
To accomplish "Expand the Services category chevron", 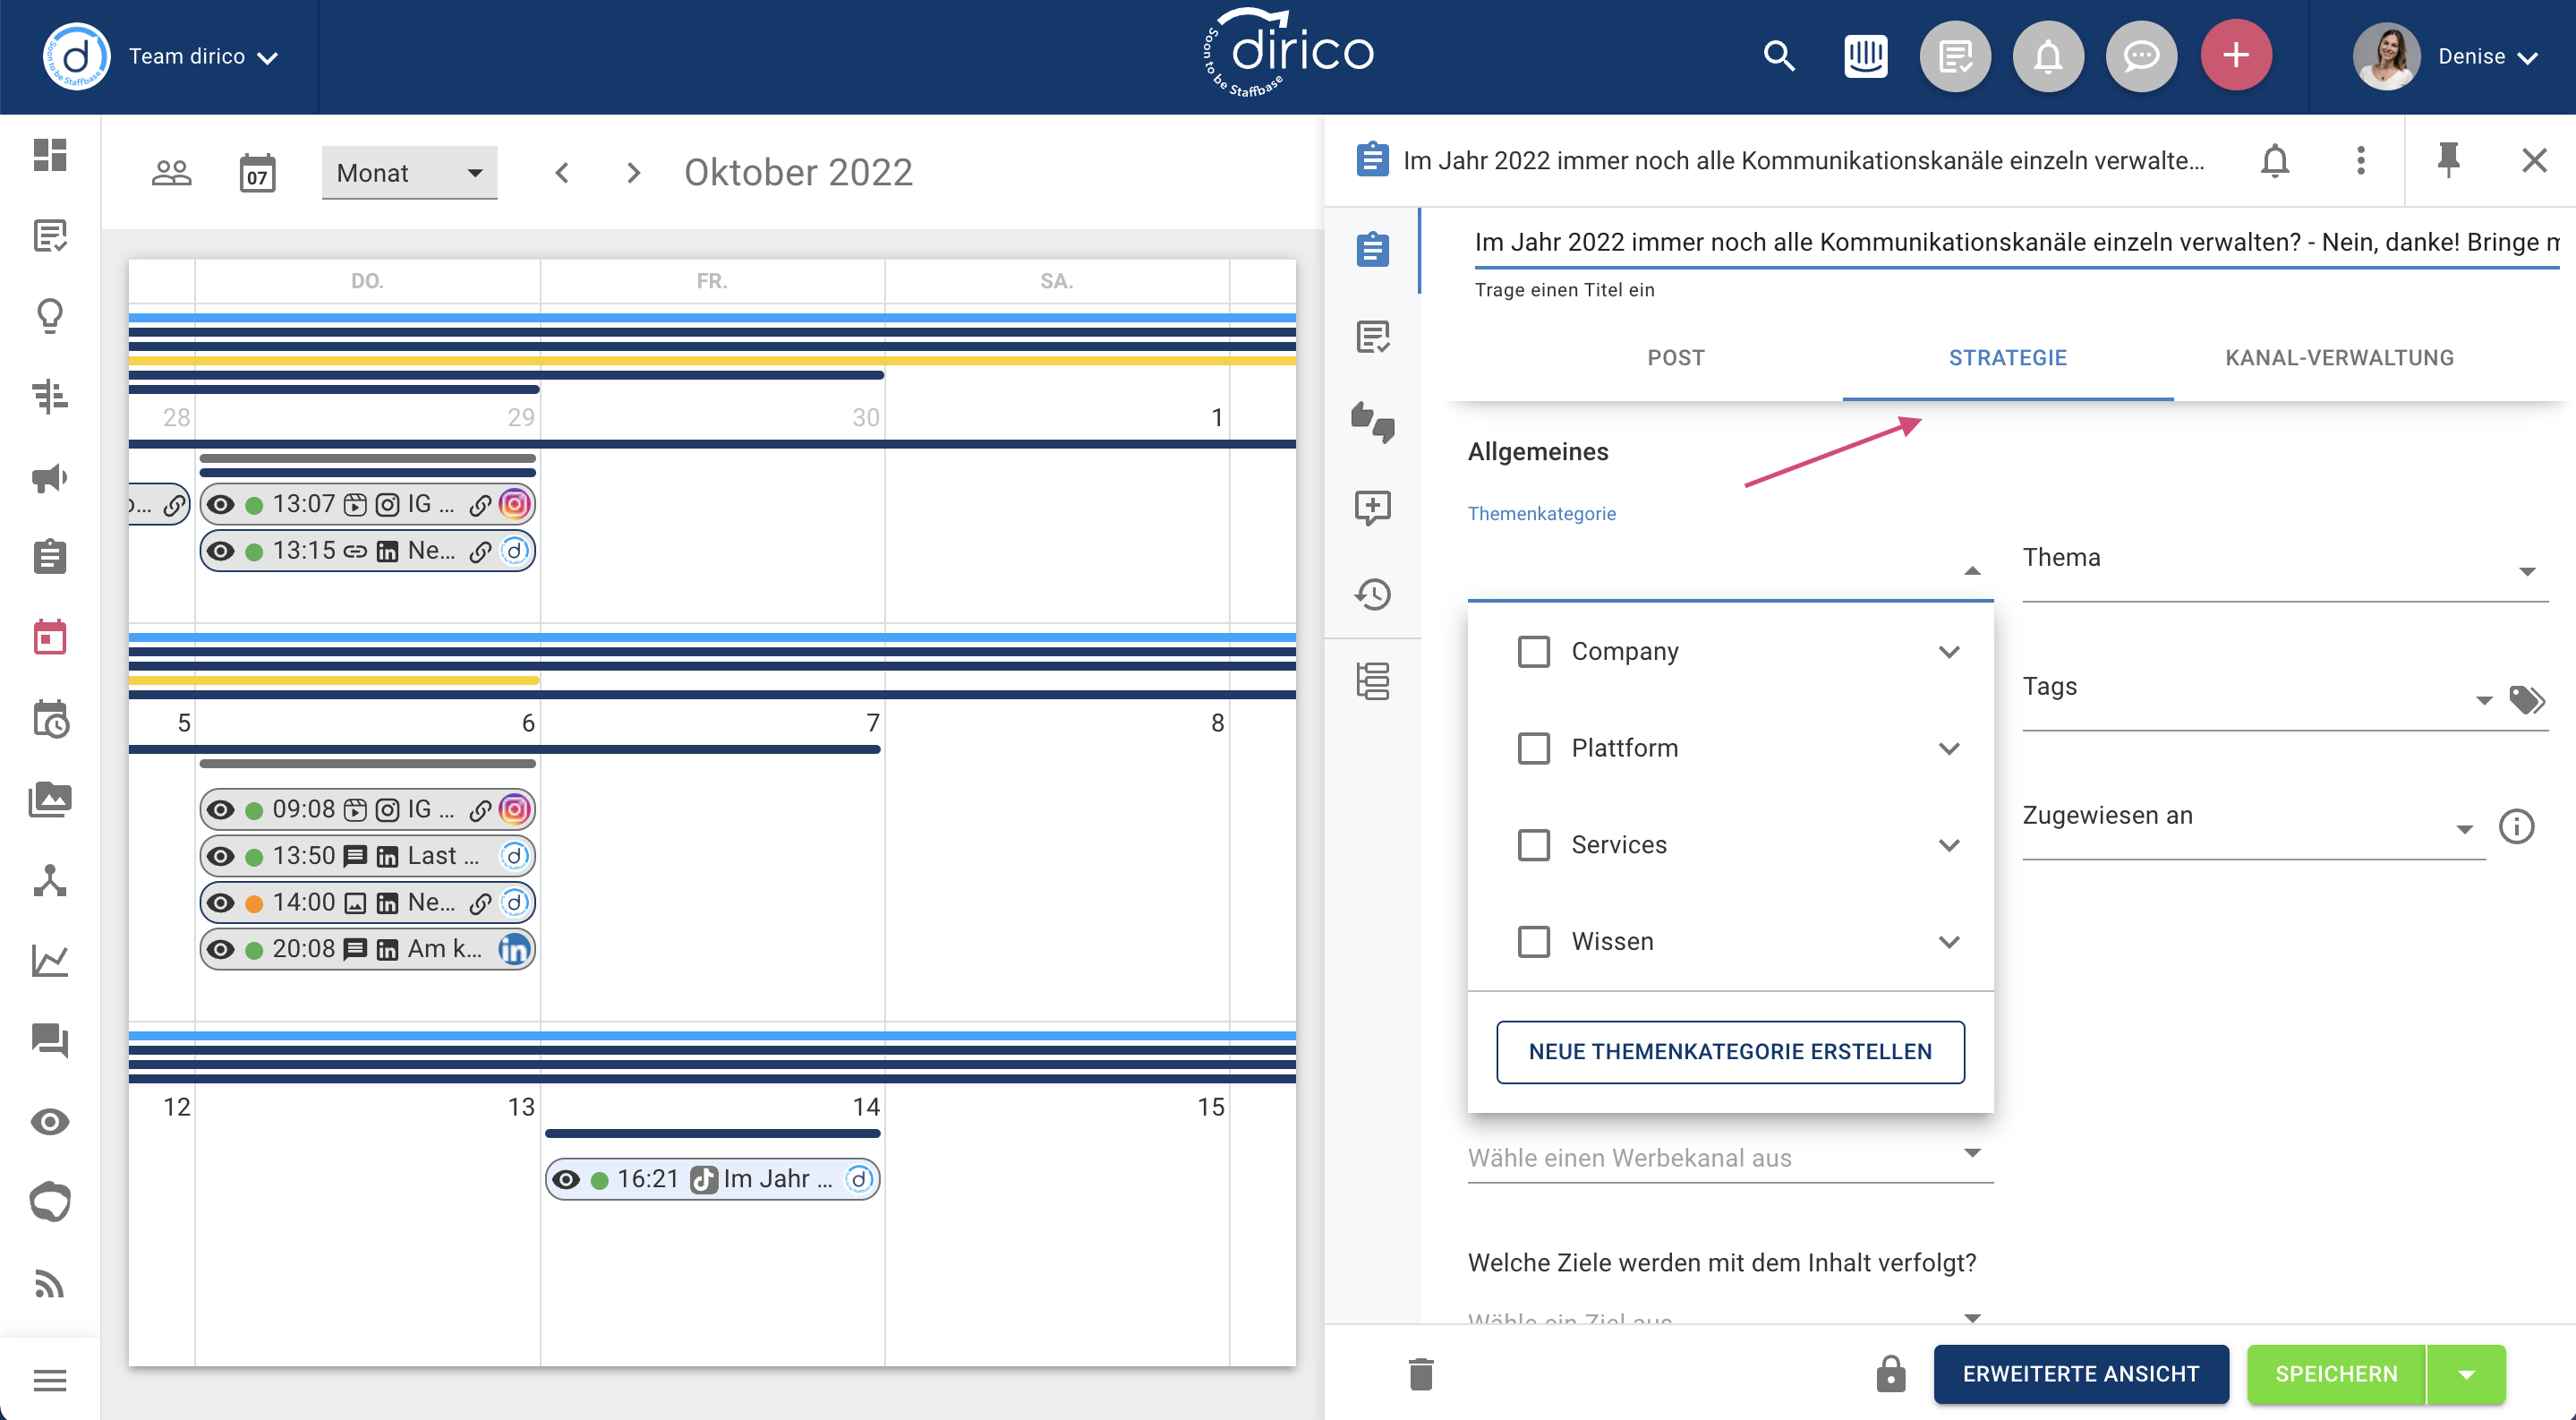I will [1948, 845].
